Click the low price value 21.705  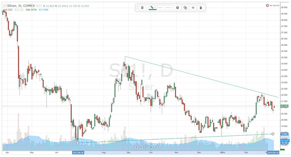click(73, 6)
